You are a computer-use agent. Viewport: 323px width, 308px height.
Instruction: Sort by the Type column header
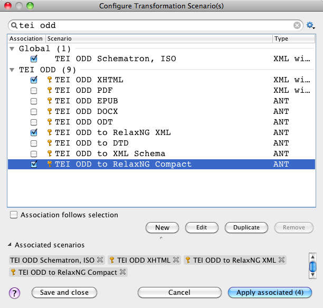click(x=293, y=38)
